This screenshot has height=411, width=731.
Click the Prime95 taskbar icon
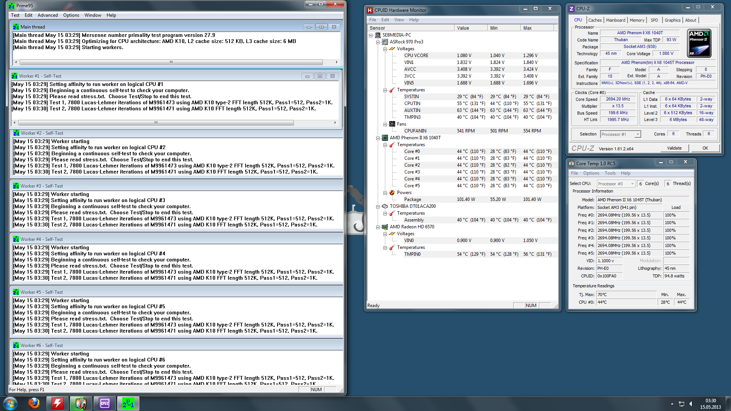[128, 403]
